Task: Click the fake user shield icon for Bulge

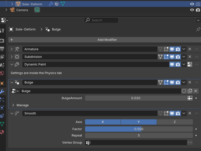Action: coord(184,91)
